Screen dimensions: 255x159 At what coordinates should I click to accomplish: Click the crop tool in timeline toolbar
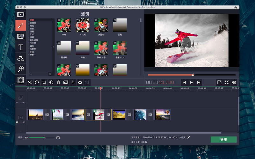tap(44, 82)
